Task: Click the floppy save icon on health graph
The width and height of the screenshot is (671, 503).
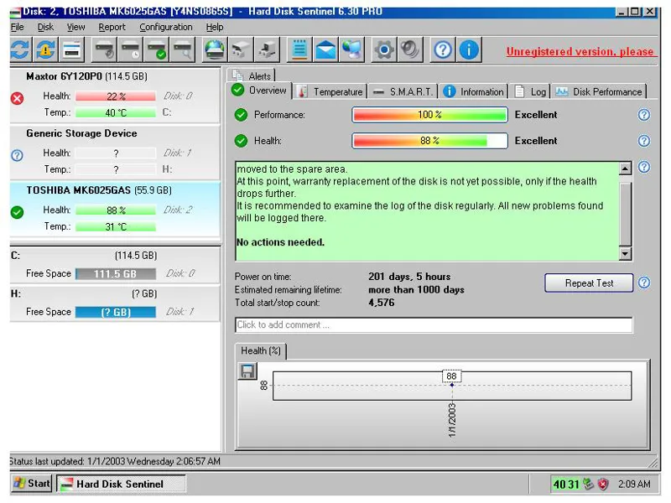Action: [x=247, y=371]
